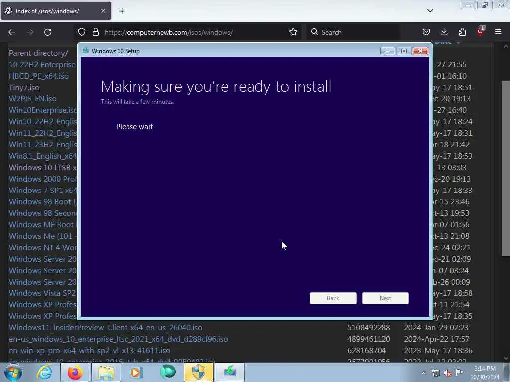Select file size 4899461120

pyautogui.click(x=369, y=339)
